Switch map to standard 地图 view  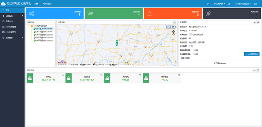[168, 27]
